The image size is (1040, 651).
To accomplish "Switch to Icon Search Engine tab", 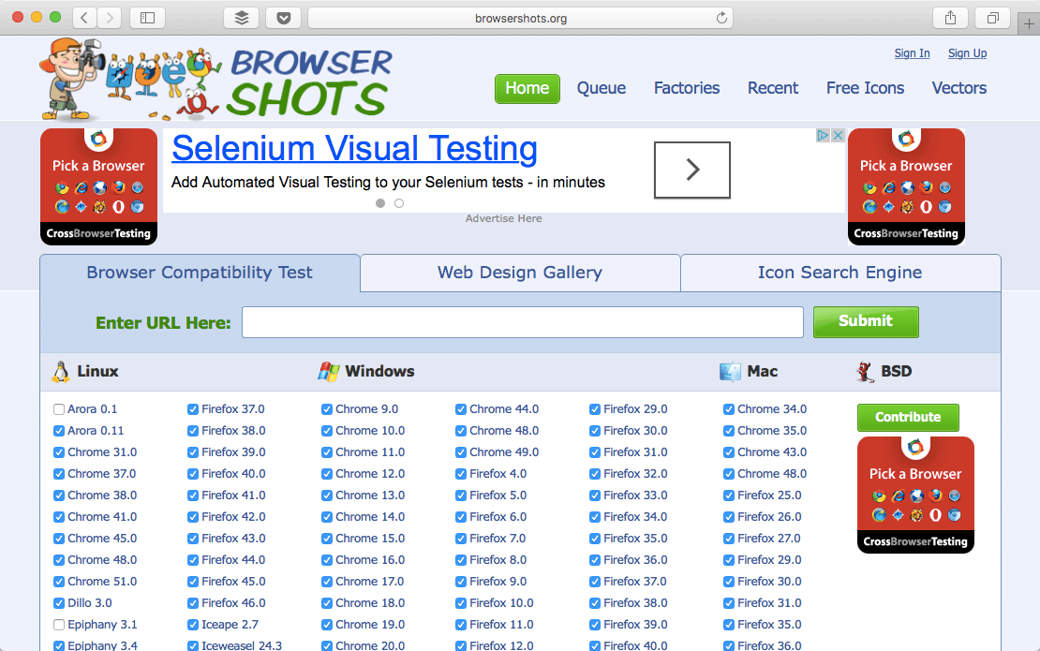I will coord(840,273).
